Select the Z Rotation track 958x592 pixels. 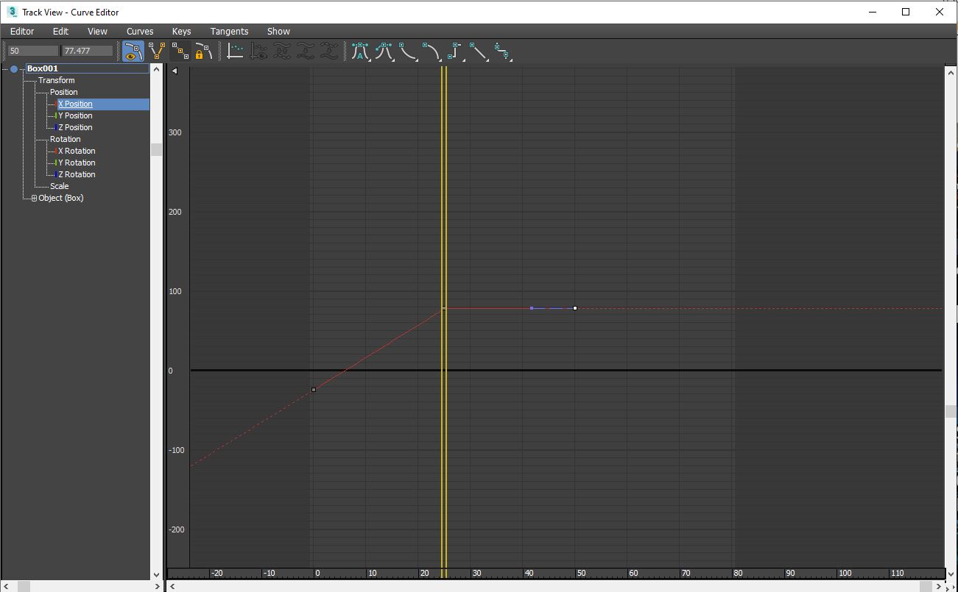[x=77, y=174]
